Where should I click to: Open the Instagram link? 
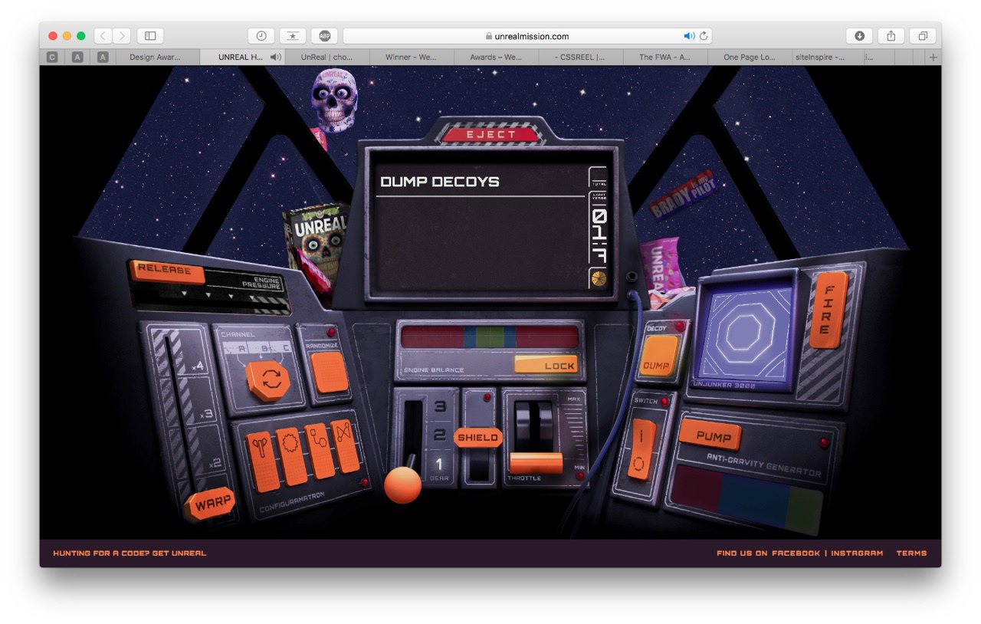857,553
